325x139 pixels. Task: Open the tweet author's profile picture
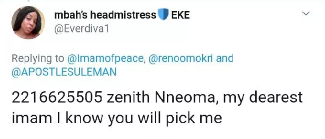coord(28,23)
